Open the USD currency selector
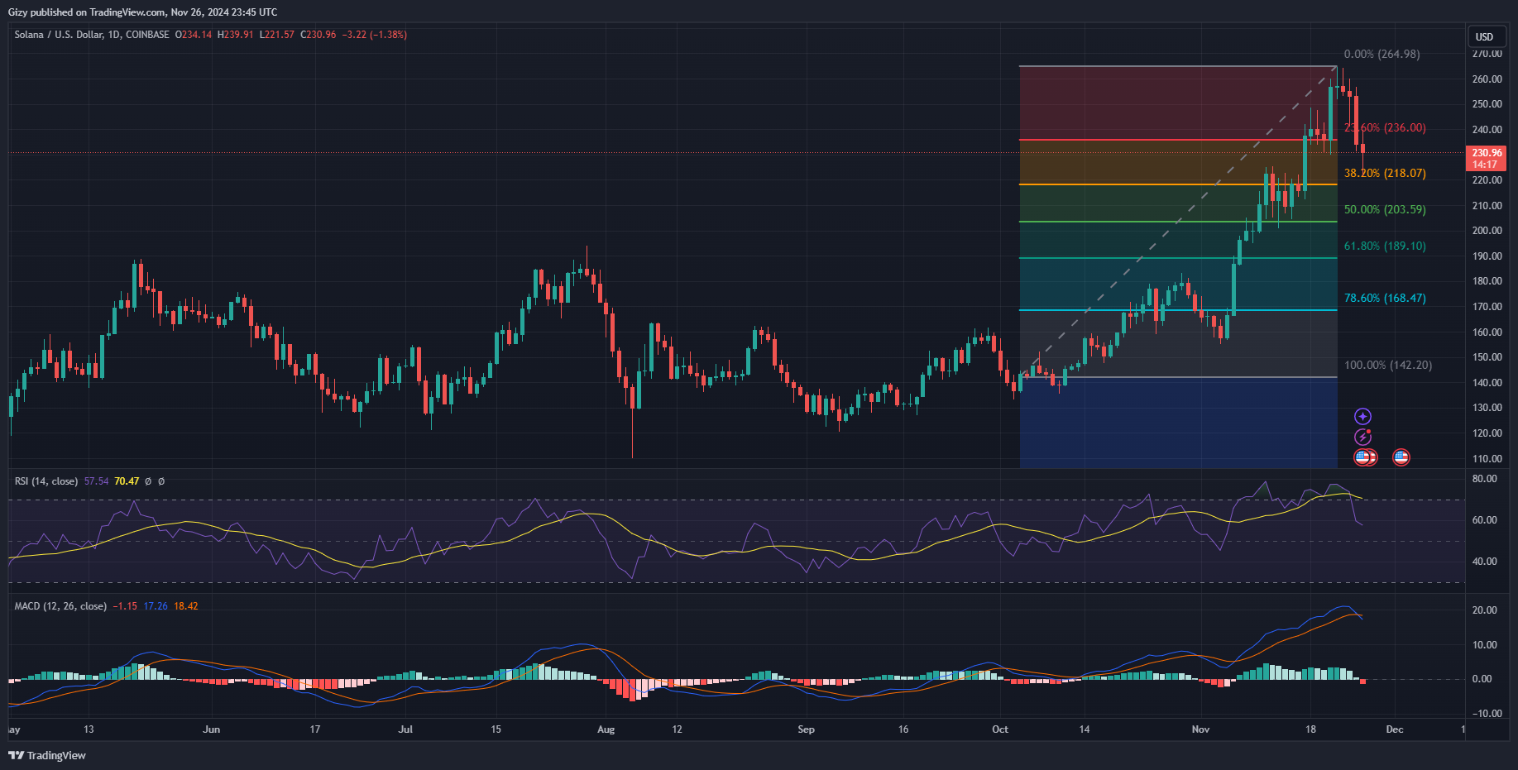Image resolution: width=1518 pixels, height=770 pixels. point(1485,36)
